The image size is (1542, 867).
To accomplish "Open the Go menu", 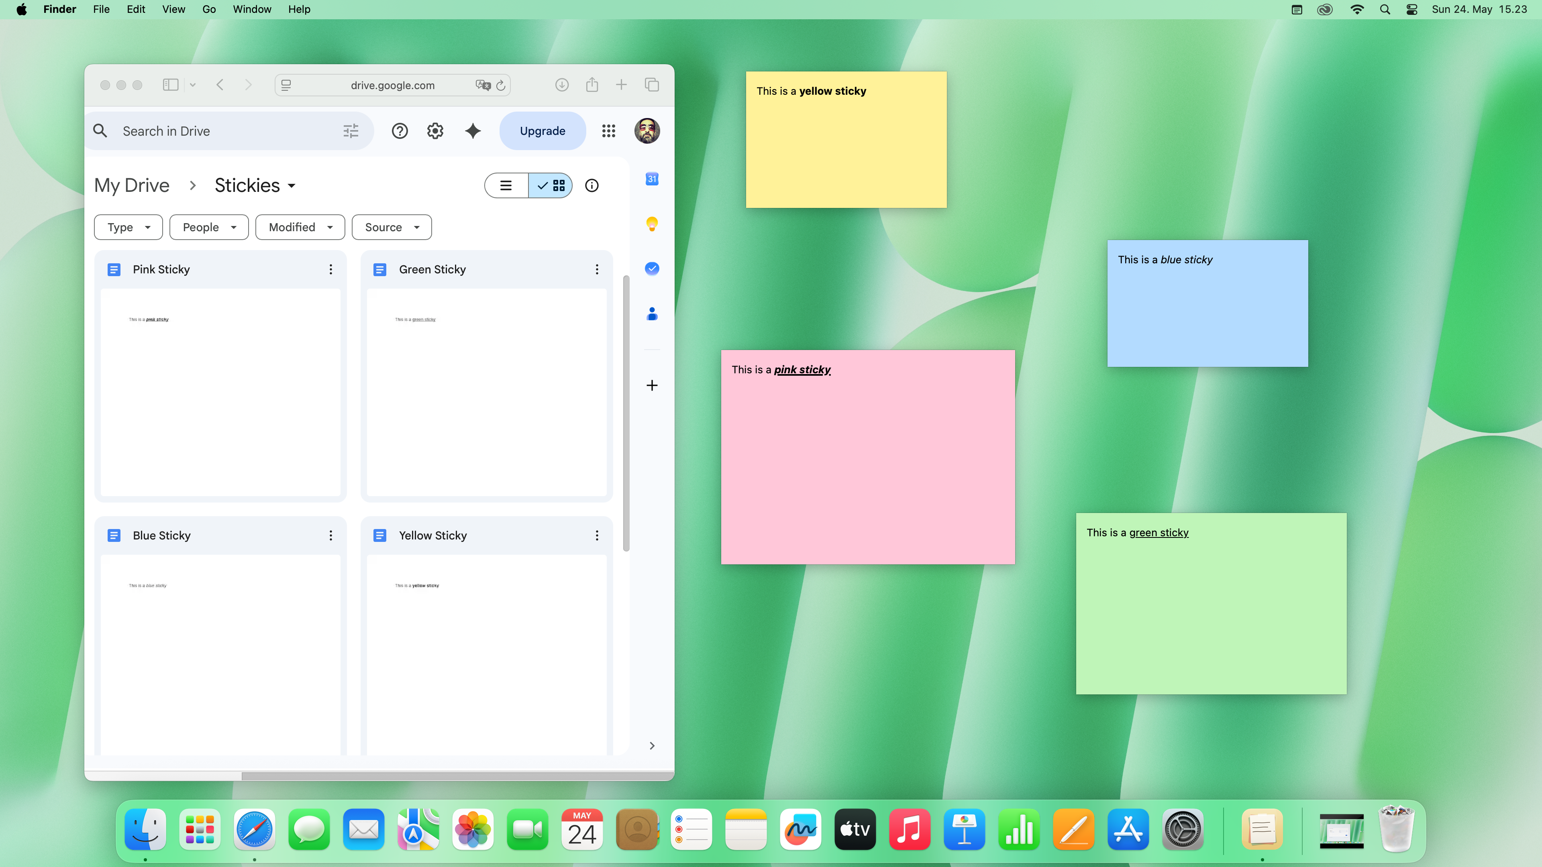I will pyautogui.click(x=209, y=9).
